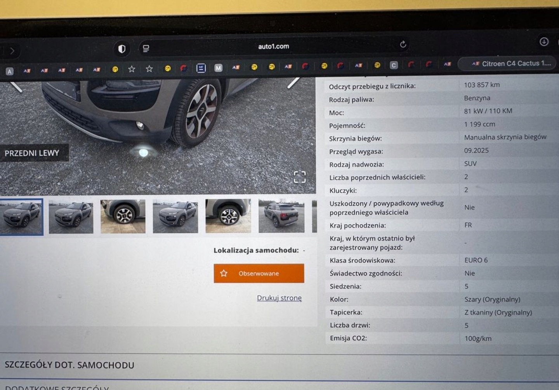559x390 pixels.
Task: Click the 'Skrzynia biegów:' label
Action: pyautogui.click(x=355, y=139)
